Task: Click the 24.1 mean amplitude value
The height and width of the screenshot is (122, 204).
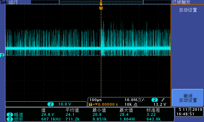Action: pos(70,115)
